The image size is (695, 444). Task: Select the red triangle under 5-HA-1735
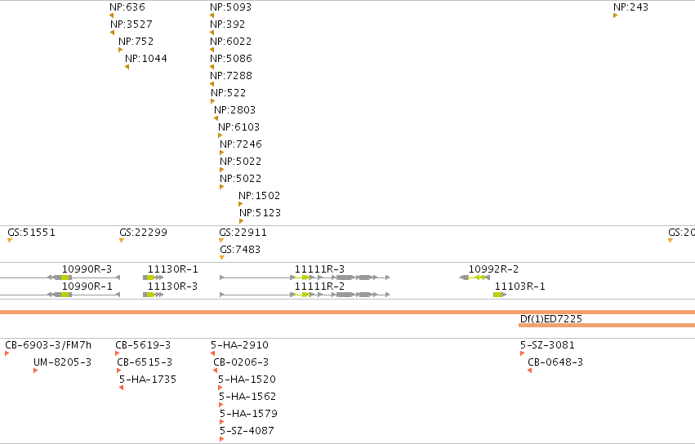coord(121,388)
